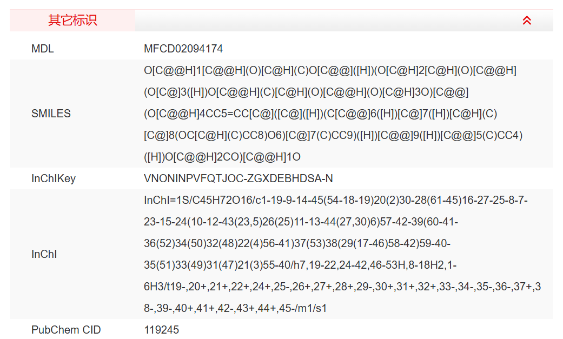The image size is (563, 339).
Task: Click SMILES line starting with (O[C@@H]4CC5=CC
Action: (320, 114)
